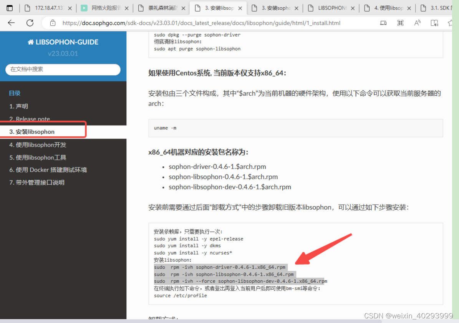Open the web capture grid icon

[400, 23]
